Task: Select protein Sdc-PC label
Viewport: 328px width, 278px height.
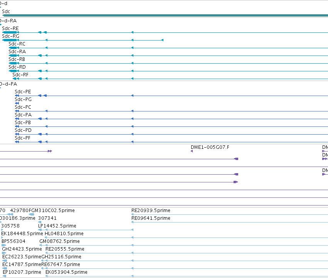Action: [x=23, y=107]
